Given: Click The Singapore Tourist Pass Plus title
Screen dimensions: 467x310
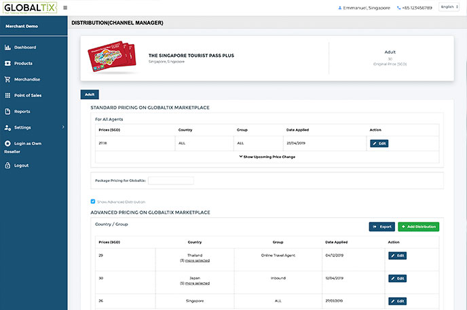Looking at the screenshot, I should point(191,56).
